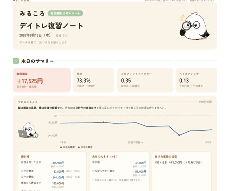Click the -115,000円 biggest loss value

pyautogui.click(x=140, y=172)
